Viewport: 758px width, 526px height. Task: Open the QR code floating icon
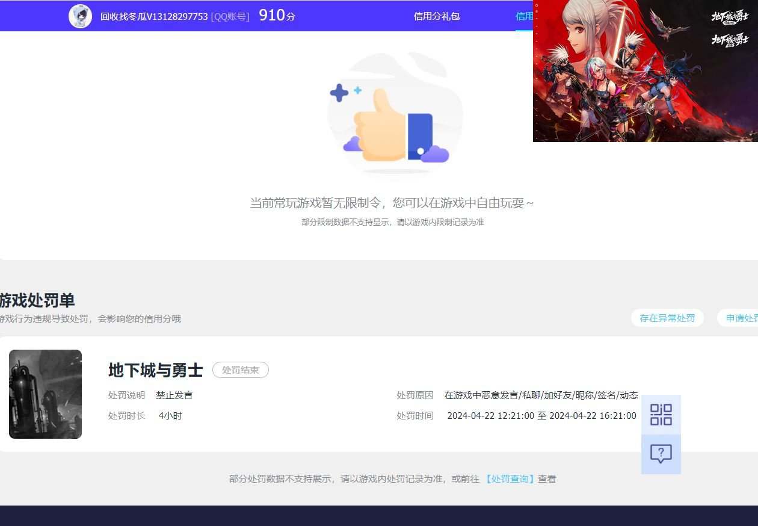pos(661,415)
